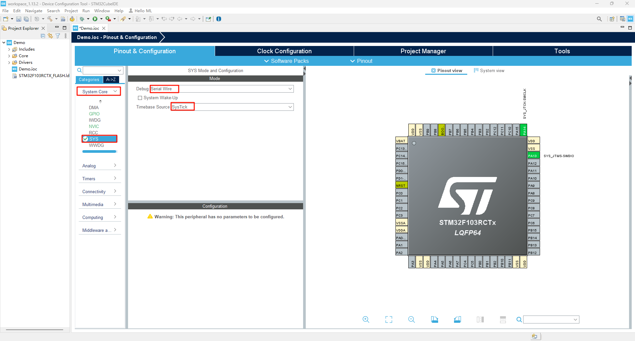Screen dimensions: 635x341
Task: Open the Project Explorer filter icon
Action: click(x=58, y=36)
